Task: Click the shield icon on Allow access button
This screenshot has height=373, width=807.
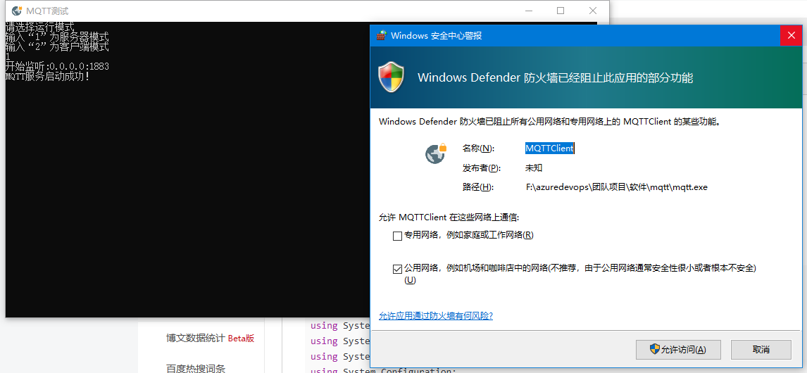Action: click(x=655, y=349)
